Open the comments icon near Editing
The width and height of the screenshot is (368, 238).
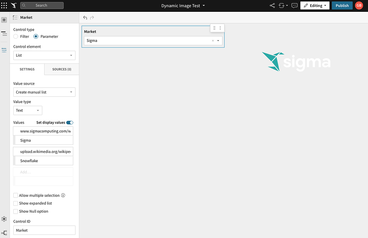pyautogui.click(x=294, y=5)
